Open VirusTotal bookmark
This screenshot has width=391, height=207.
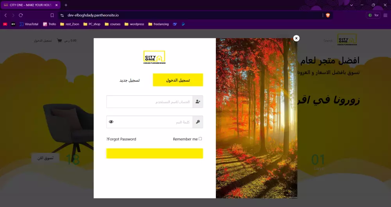click(29, 24)
